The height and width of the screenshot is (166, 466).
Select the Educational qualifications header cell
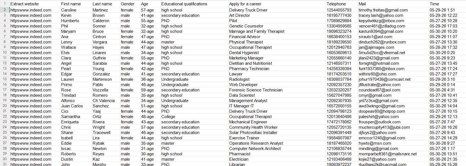194,4
